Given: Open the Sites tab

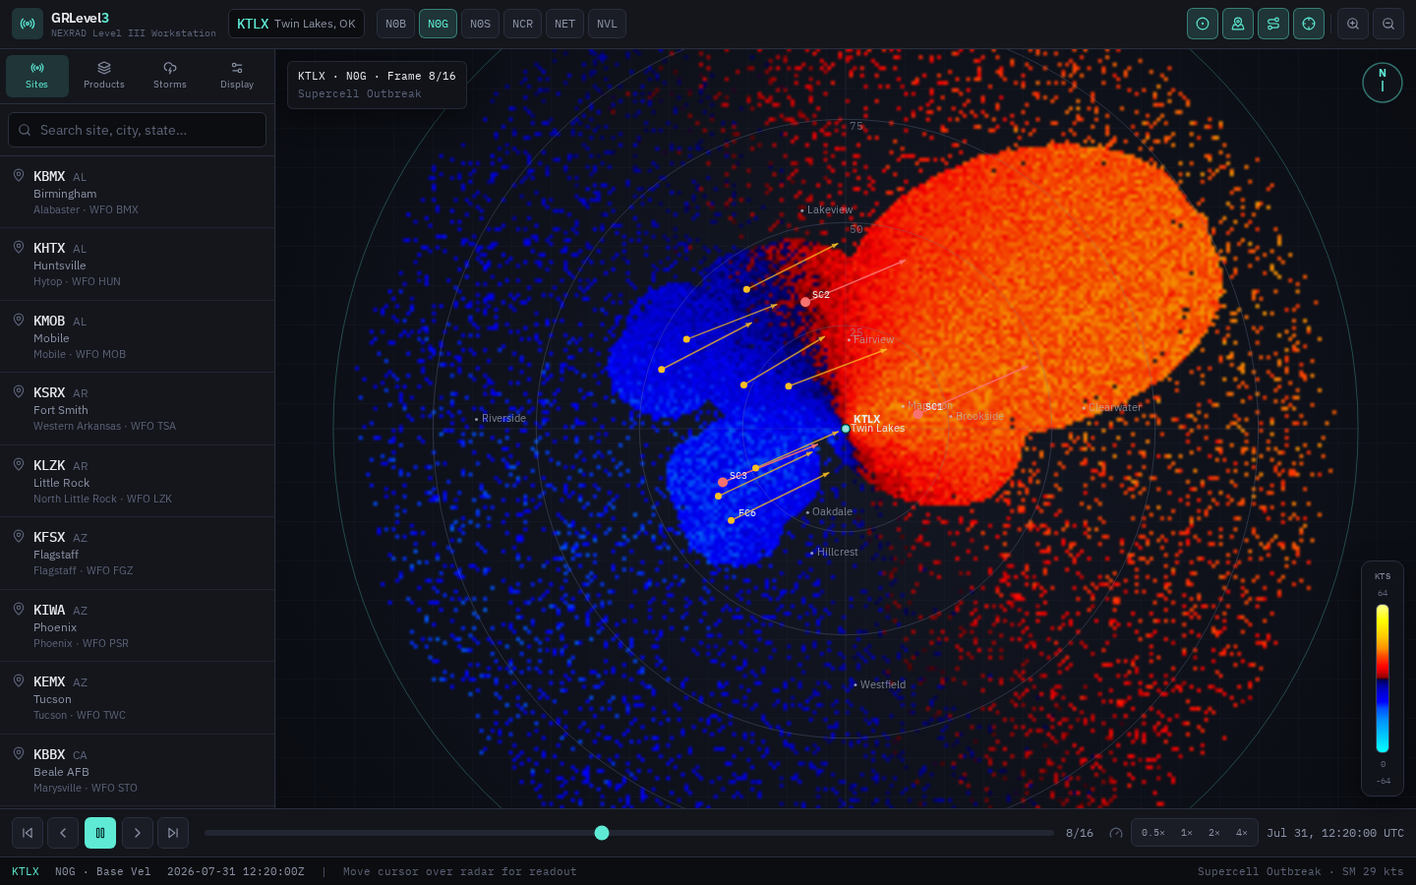Looking at the screenshot, I should pyautogui.click(x=37, y=76).
